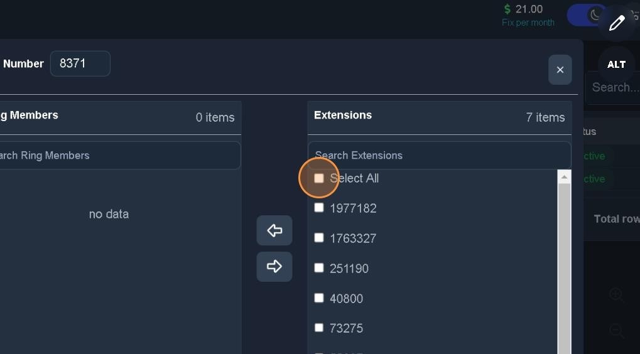Screen dimensions: 640x354
Task: Tick the checkbox for extension 1977182
Action: (x=319, y=208)
